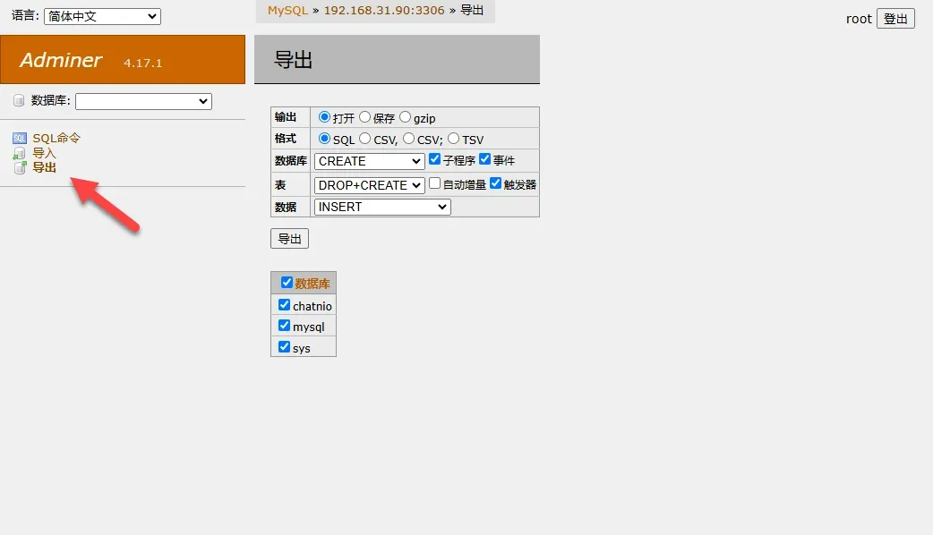
Task: Open the INSERT data mode dropdown
Action: tap(382, 207)
